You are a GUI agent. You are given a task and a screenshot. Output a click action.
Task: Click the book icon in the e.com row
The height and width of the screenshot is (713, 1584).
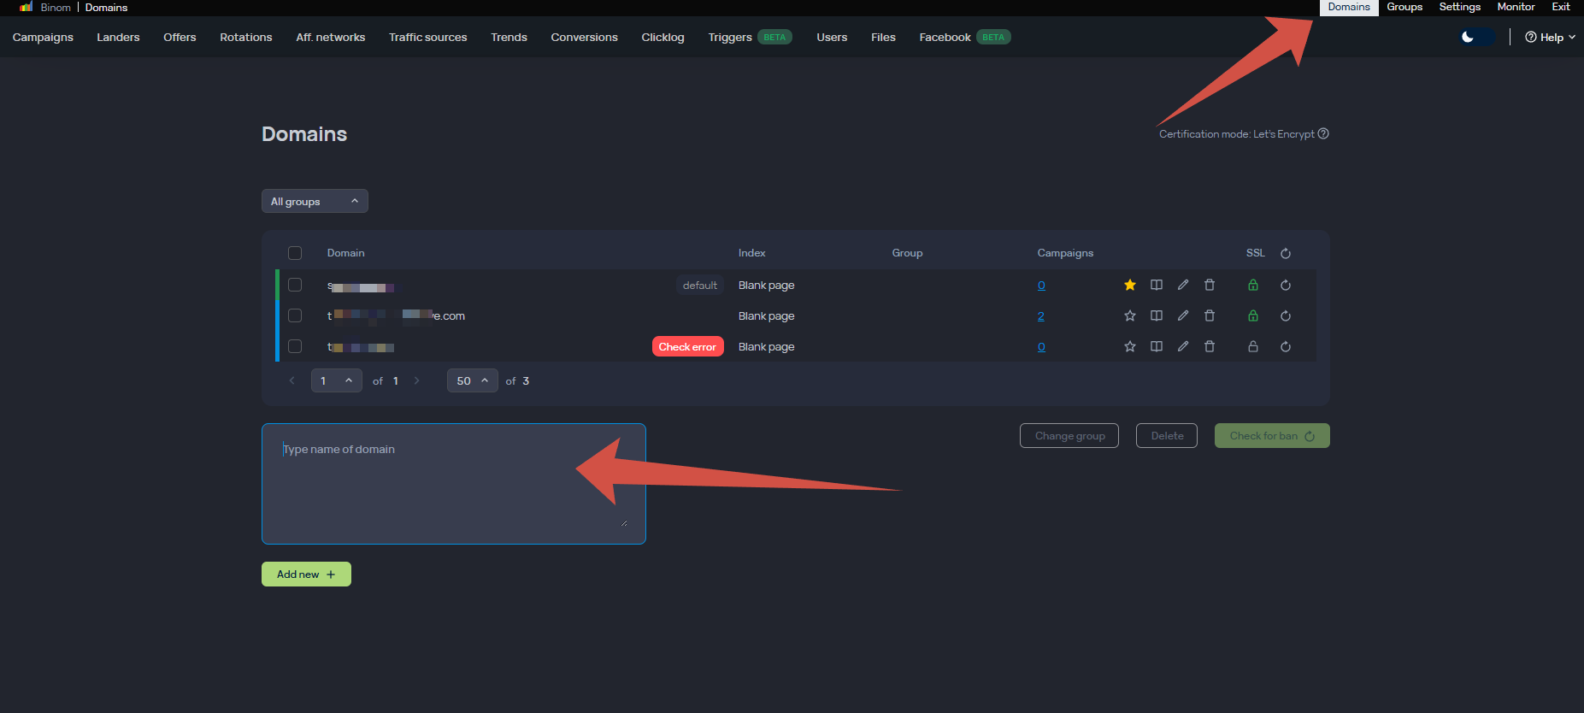1157,315
